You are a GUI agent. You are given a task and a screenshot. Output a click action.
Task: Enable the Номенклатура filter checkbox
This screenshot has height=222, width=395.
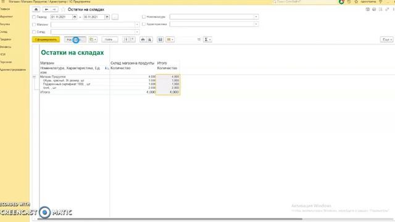click(144, 17)
